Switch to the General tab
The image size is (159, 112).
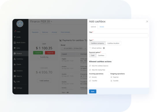coord(93,27)
